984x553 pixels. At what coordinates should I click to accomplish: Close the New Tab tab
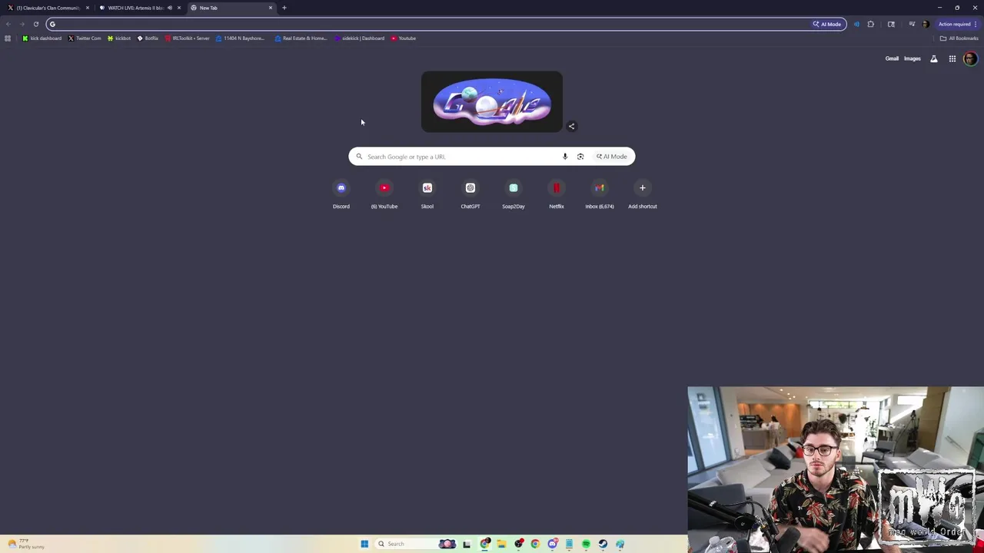point(271,8)
